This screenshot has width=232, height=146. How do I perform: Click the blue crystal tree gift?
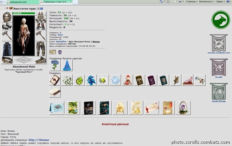(91, 80)
